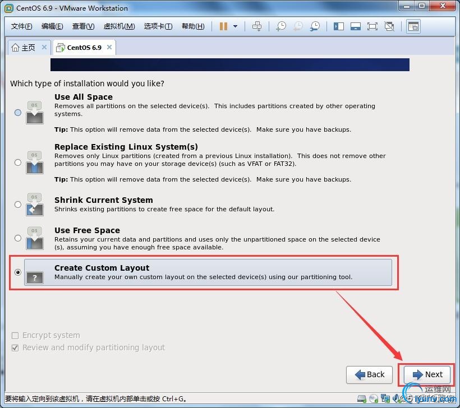The image size is (460, 408).
Task: Pause the virtual machine with the orange pause icon
Action: click(223, 26)
